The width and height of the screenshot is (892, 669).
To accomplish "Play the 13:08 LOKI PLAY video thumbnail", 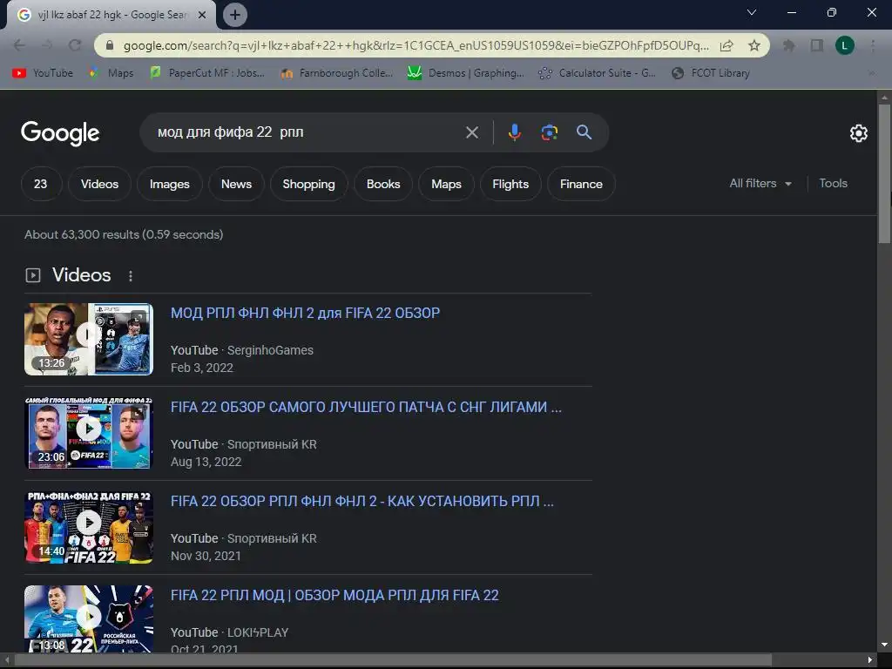I will coord(89,619).
